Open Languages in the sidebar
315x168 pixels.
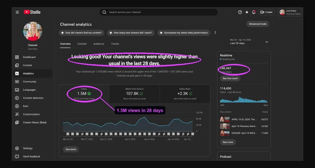pyautogui.click(x=33, y=90)
